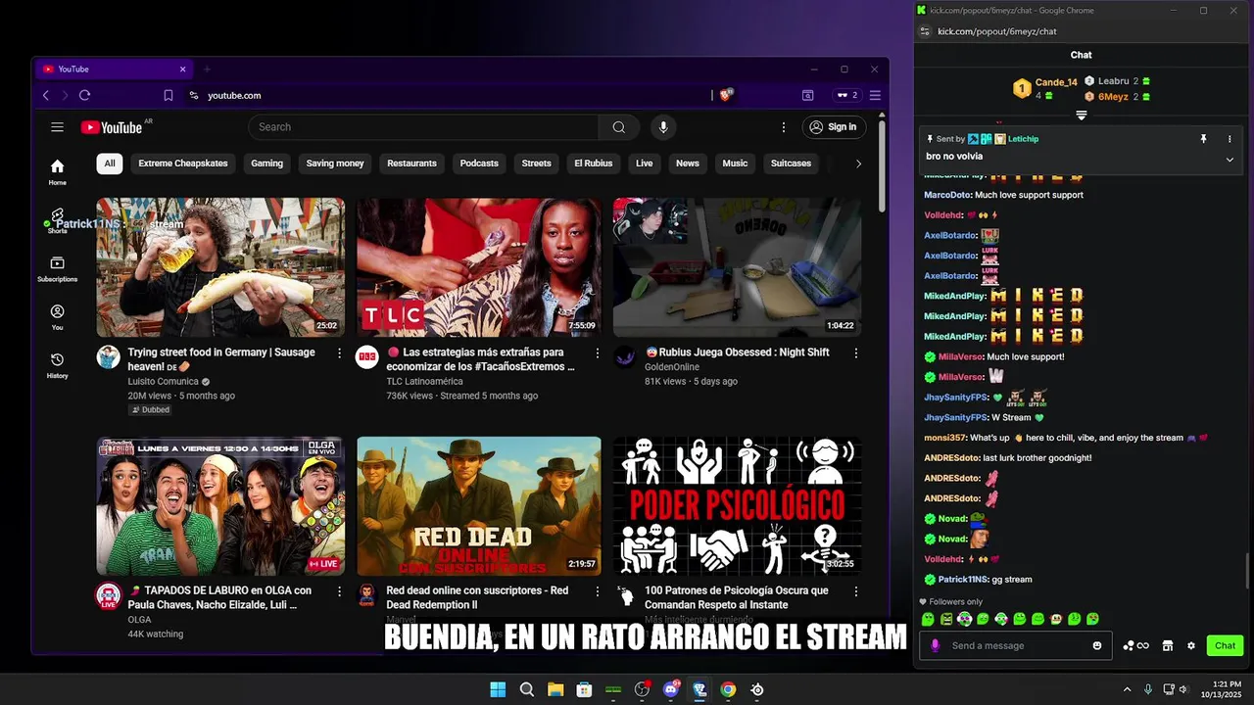Expand the pinned message chevron
Screen dimensions: 1254x705
click(x=1230, y=160)
